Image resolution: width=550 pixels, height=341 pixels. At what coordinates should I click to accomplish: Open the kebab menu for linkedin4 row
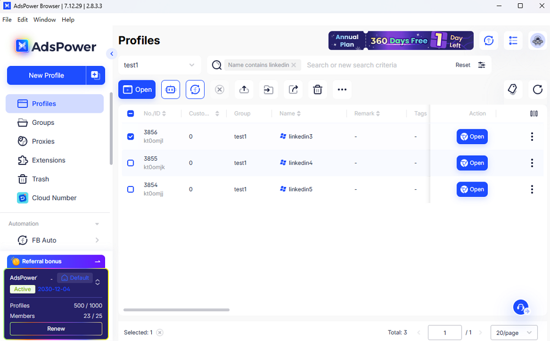pos(532,163)
